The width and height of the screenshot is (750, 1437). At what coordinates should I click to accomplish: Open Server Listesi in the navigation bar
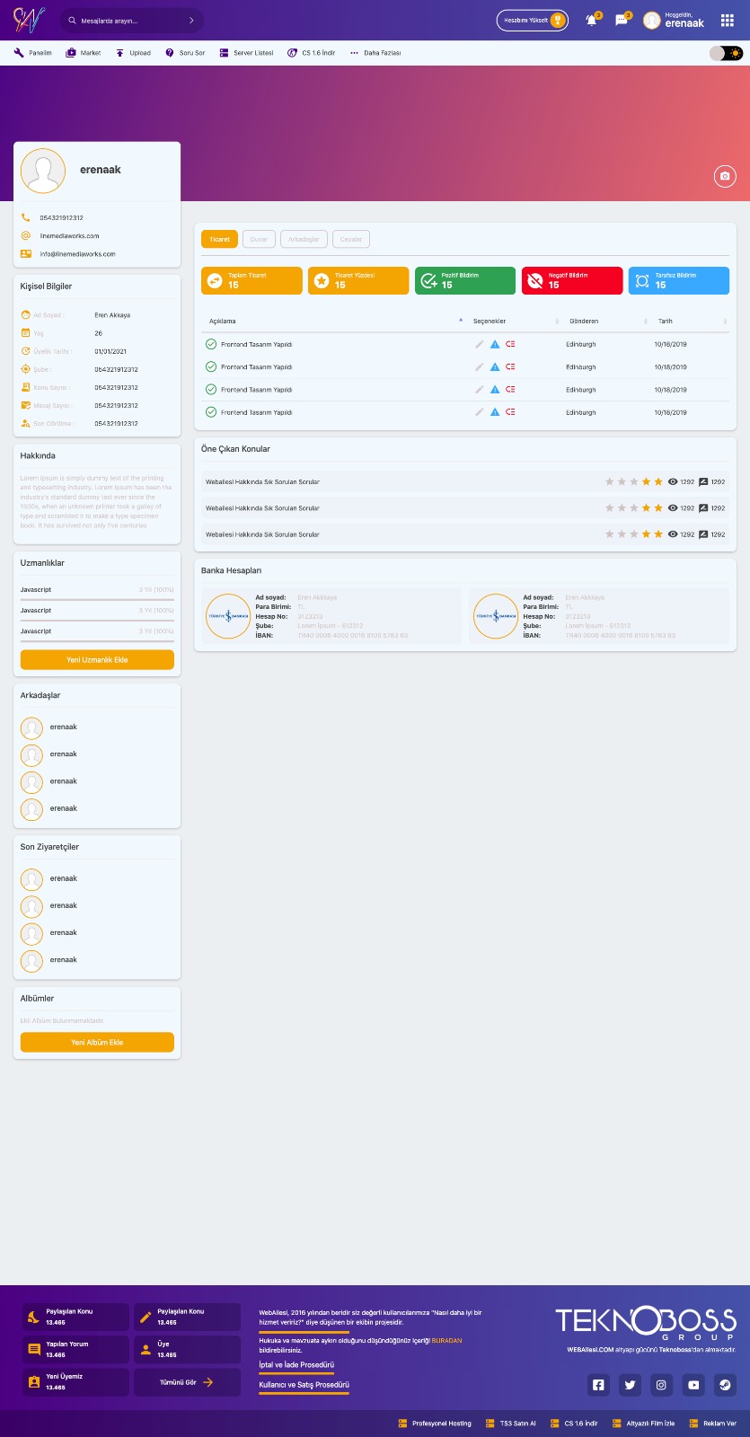[246, 53]
